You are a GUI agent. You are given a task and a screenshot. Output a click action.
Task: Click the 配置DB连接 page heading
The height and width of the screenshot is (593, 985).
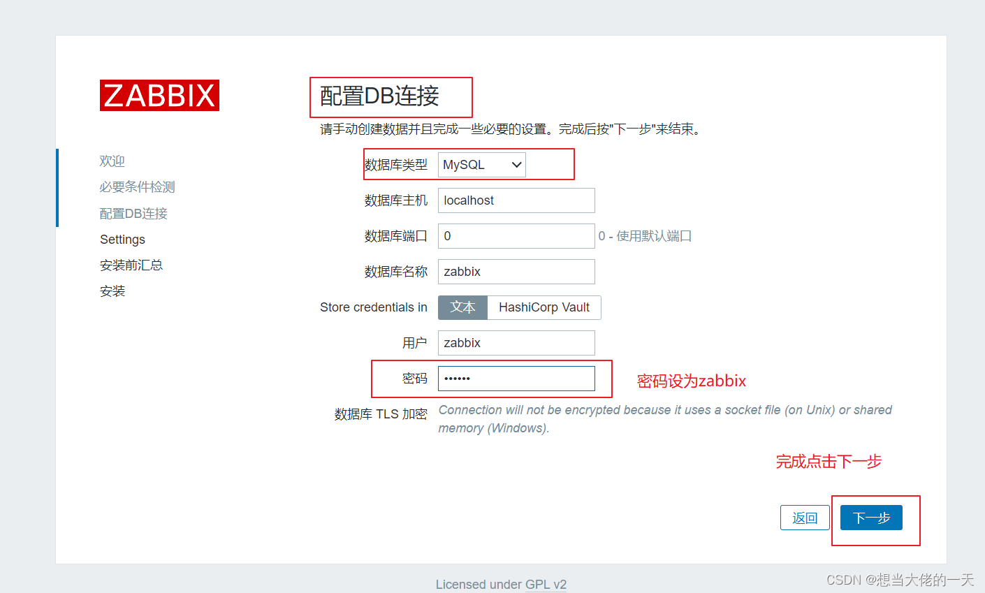(379, 96)
